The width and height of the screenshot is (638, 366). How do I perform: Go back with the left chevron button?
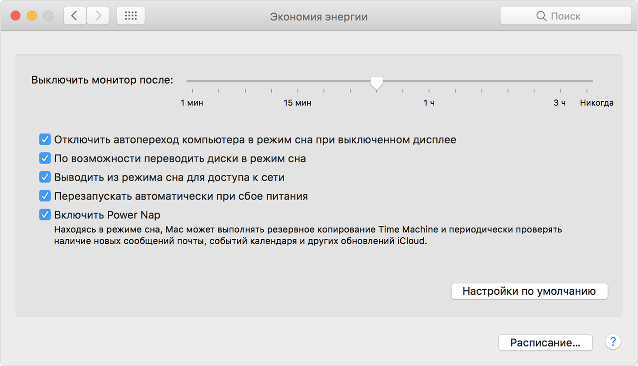point(75,16)
